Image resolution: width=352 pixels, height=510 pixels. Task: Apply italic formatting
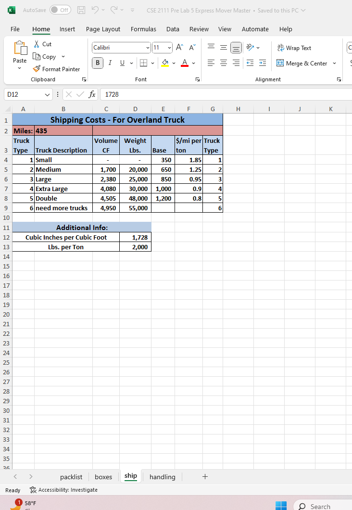pyautogui.click(x=110, y=63)
